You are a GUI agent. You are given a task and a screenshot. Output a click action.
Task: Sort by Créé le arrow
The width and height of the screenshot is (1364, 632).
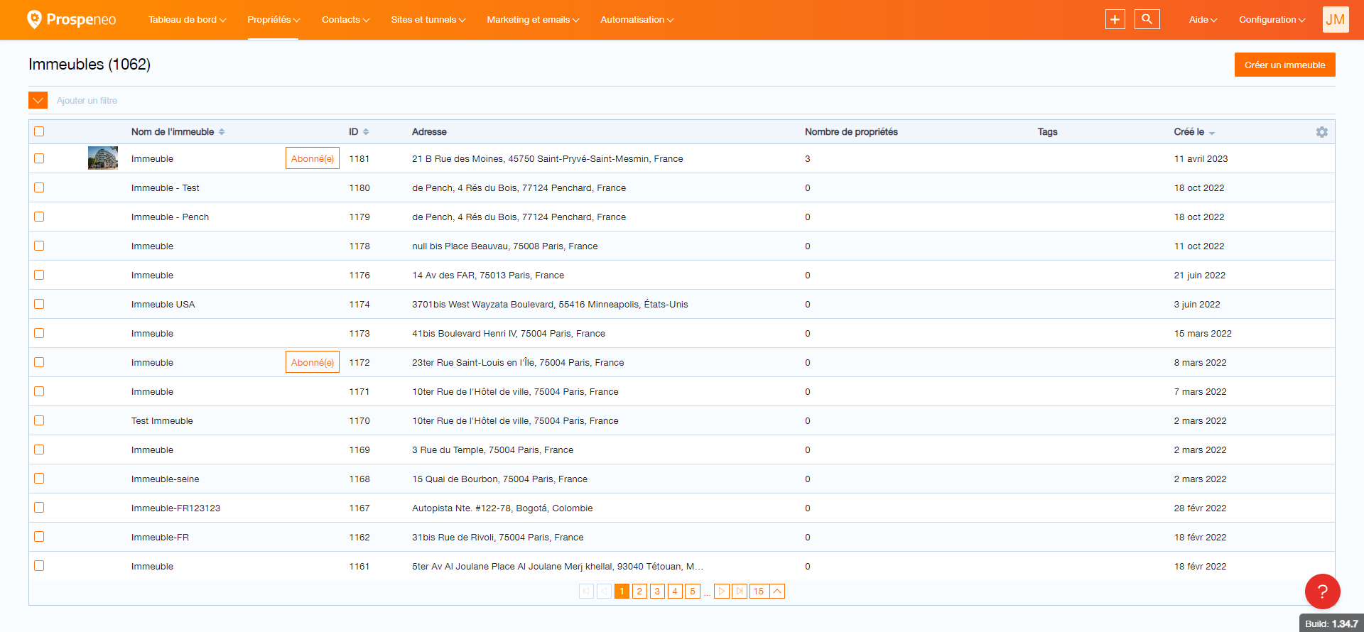(x=1212, y=133)
